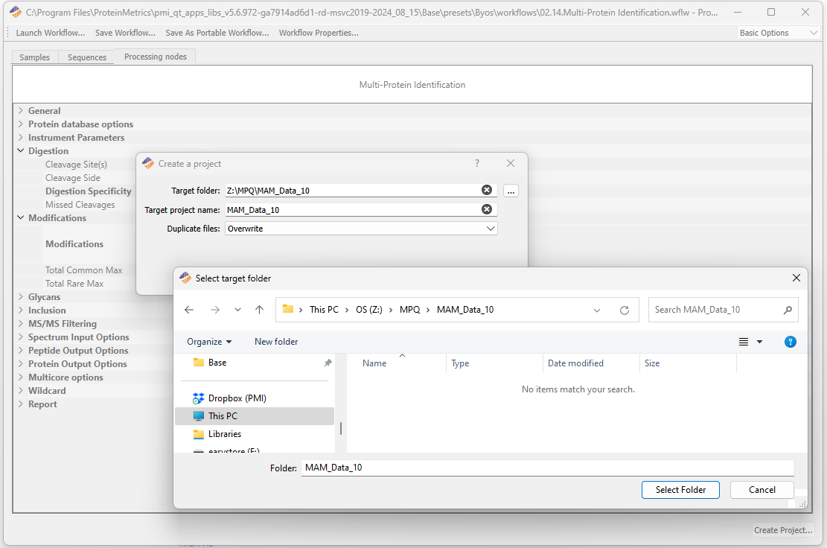Refresh the MAM_Data_10 folder view
Viewport: 827px width, 548px height.
[625, 310]
